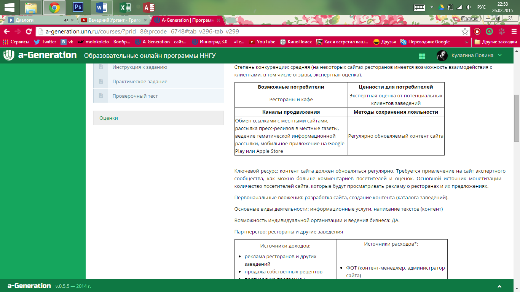Open the volume control in tray
Viewport: 520px width, 292px height.
[x=469, y=7]
